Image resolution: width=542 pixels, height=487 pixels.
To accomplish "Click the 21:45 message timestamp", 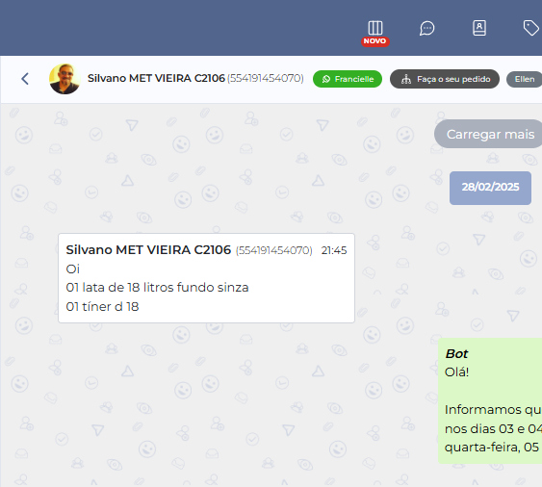I will [334, 250].
